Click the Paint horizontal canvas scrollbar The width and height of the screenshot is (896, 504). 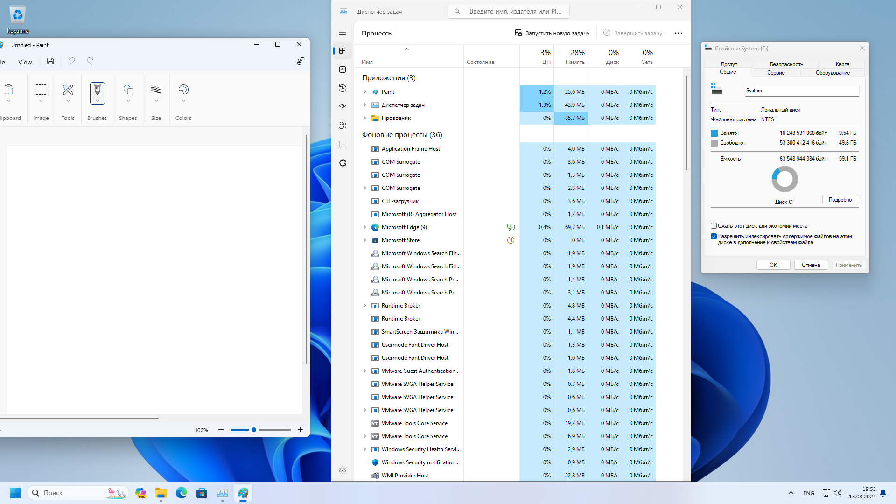[79, 418]
